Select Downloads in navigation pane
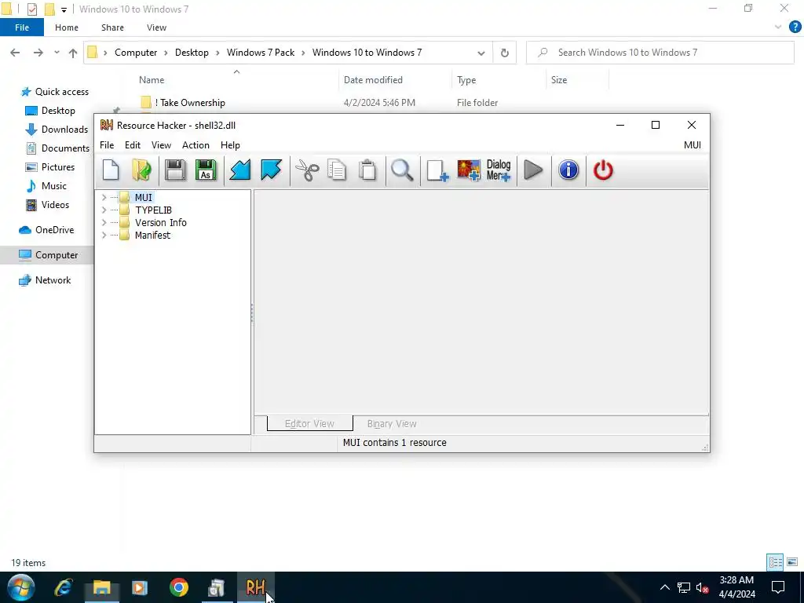Screen dimensions: 804x603 (64, 130)
